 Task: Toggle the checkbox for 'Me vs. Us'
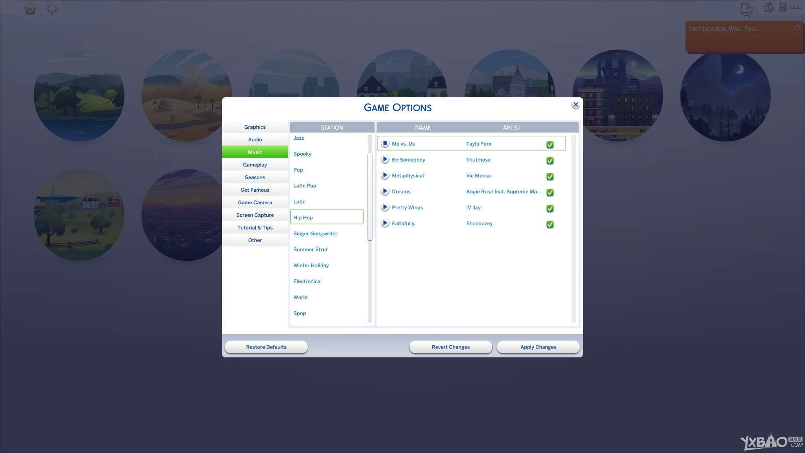(550, 145)
